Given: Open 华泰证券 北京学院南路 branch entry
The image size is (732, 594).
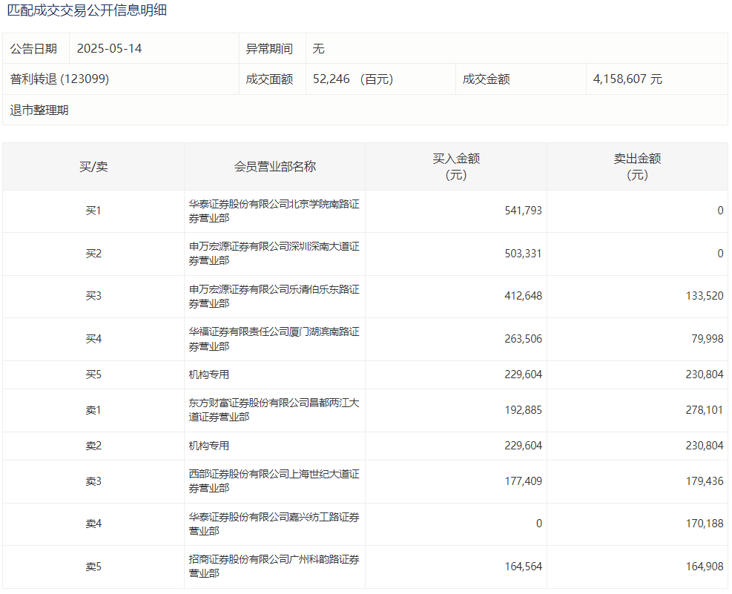Looking at the screenshot, I should tap(274, 211).
